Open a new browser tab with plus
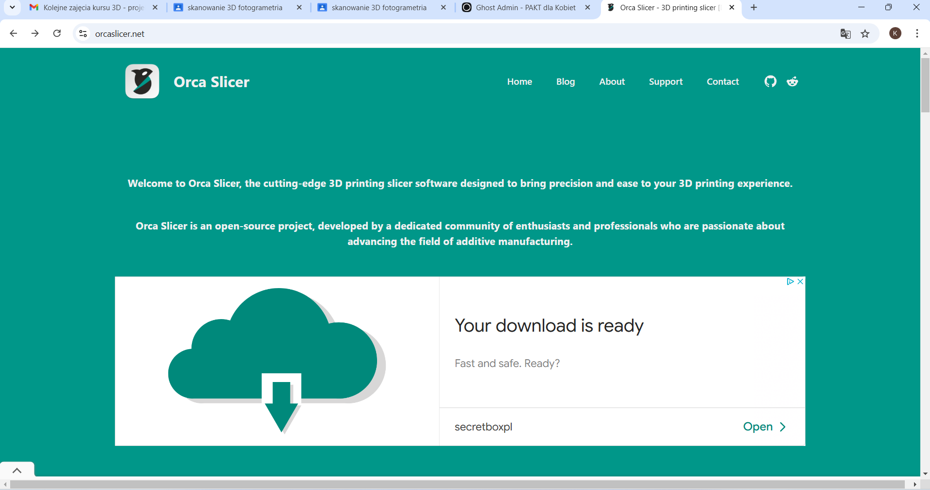Screen dimensions: 930x490 754,7
